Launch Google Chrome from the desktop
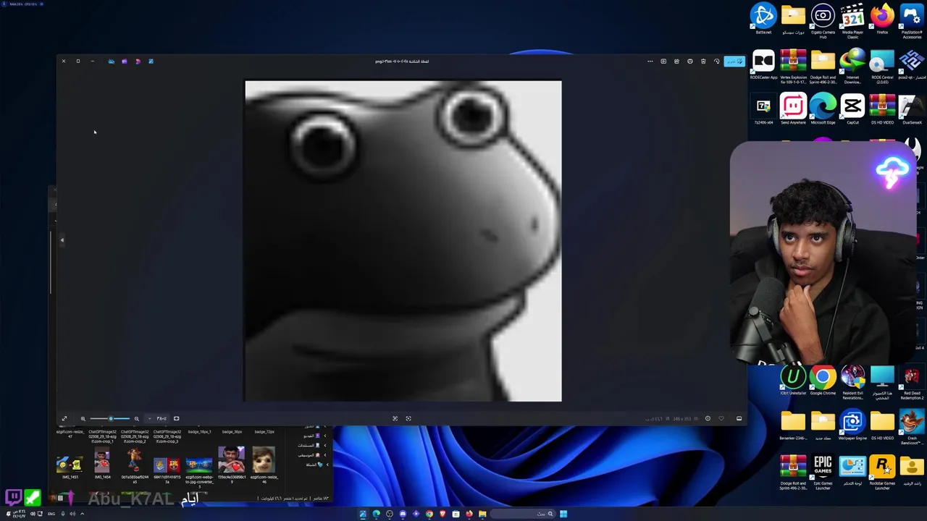 [x=823, y=381]
